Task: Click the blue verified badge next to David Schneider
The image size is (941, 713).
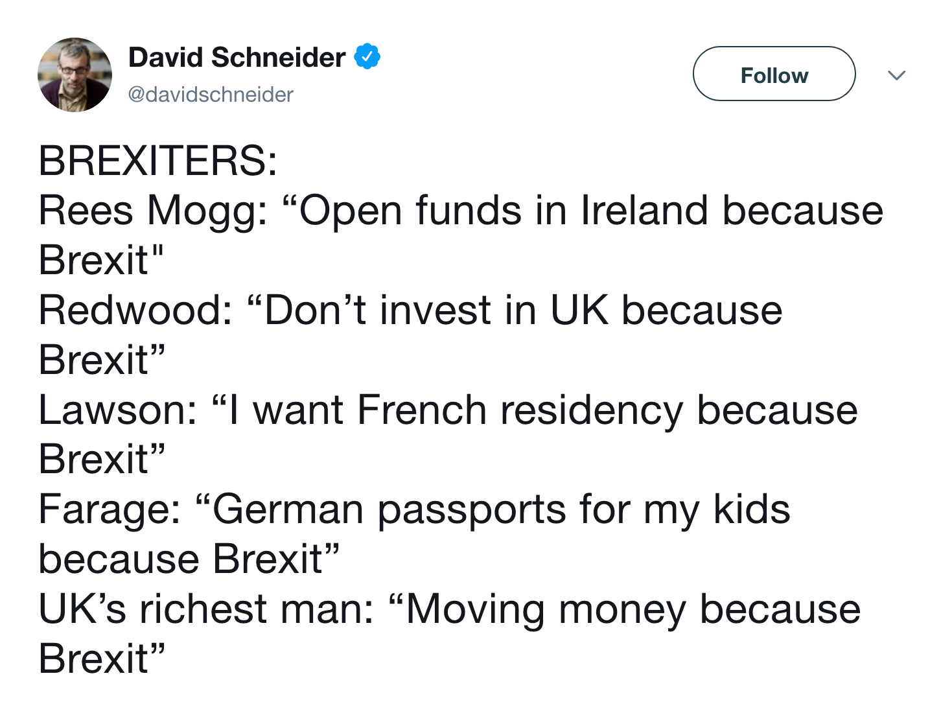Action: click(367, 56)
